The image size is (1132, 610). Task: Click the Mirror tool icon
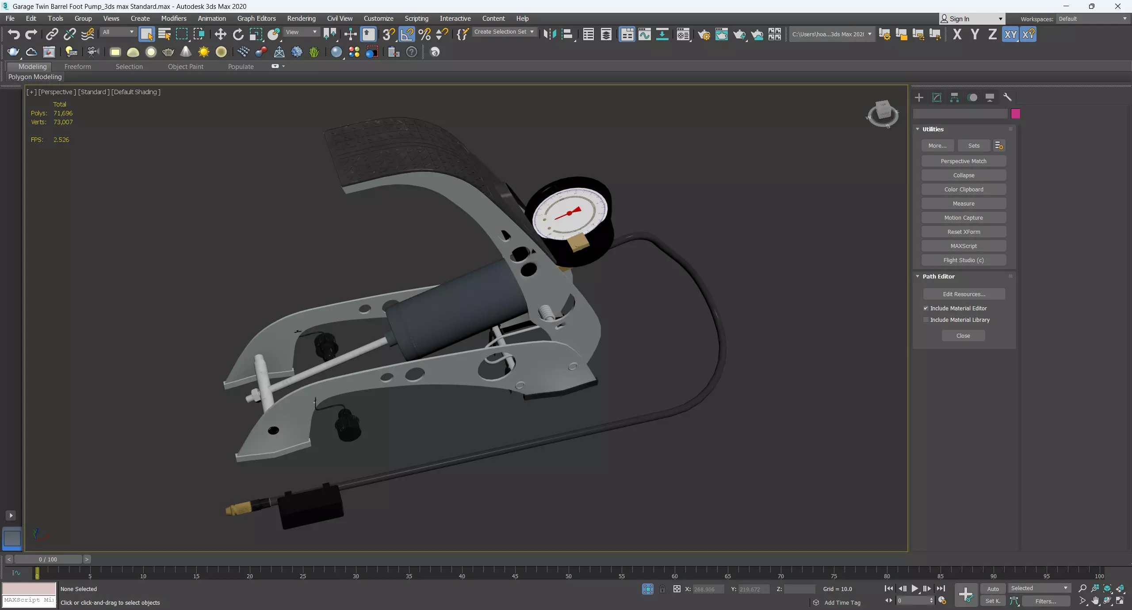550,34
